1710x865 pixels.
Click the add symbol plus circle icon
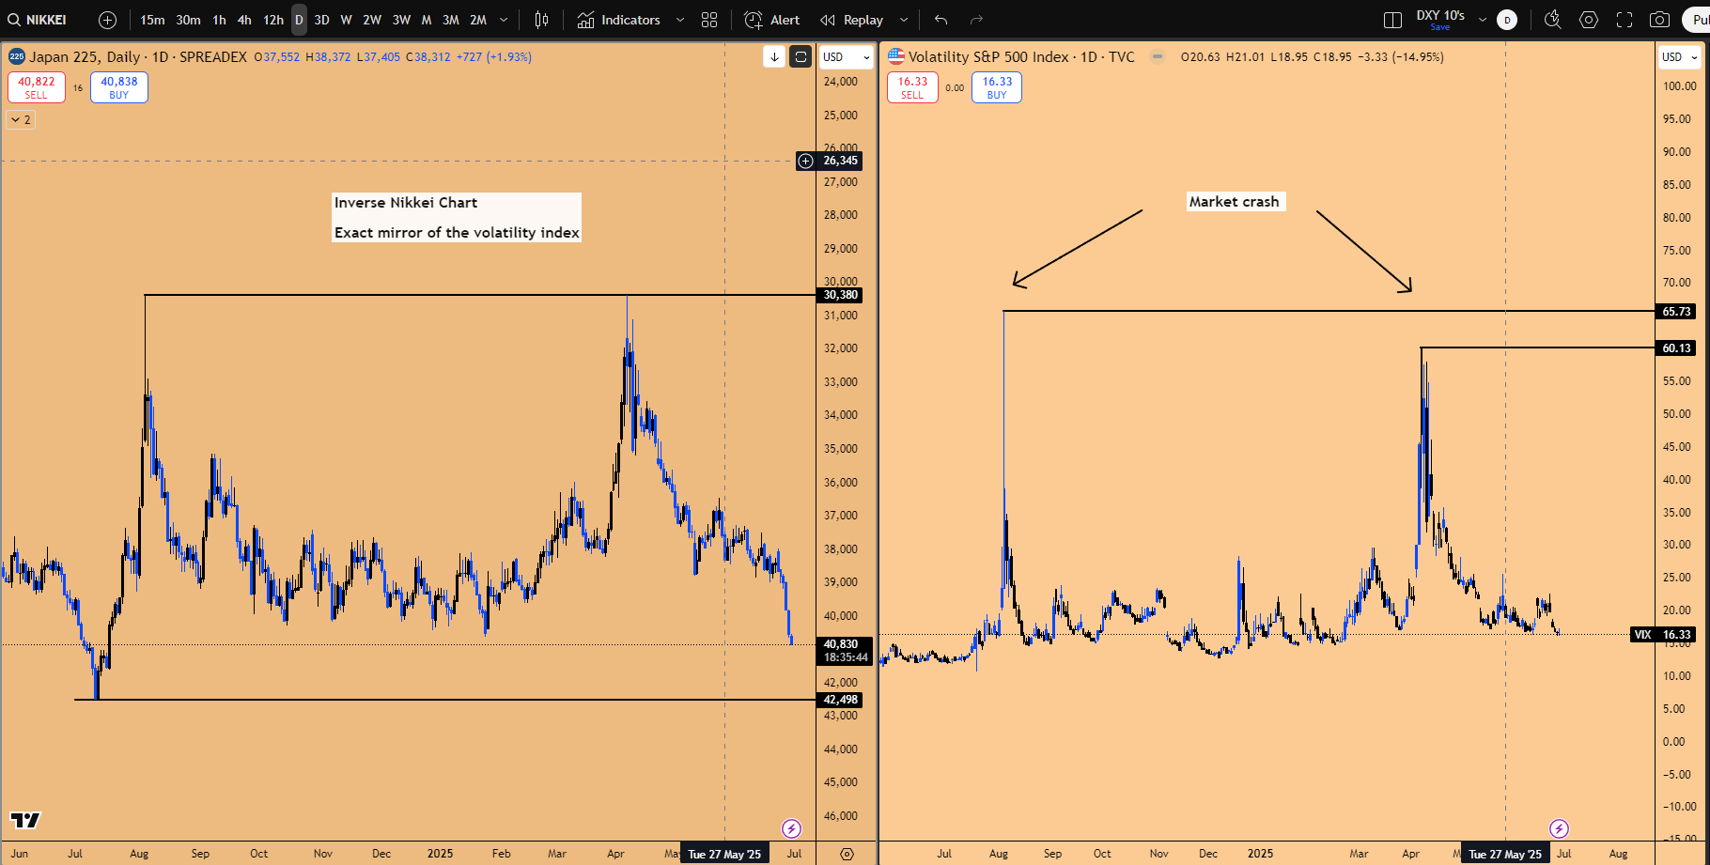[107, 20]
